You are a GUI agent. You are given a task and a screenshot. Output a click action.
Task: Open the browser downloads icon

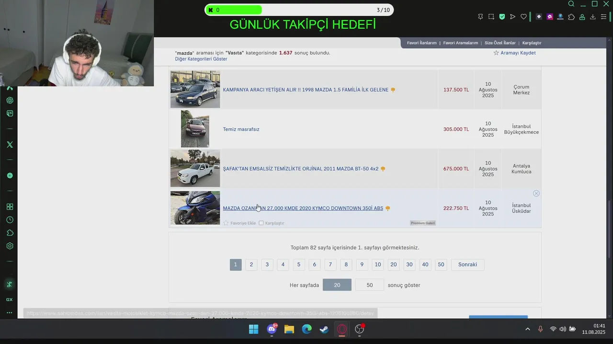pos(593,17)
